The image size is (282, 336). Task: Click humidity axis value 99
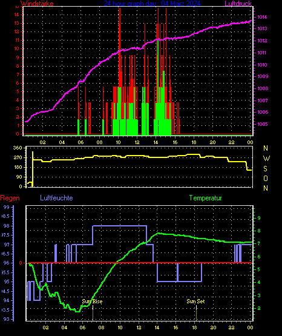(7, 207)
